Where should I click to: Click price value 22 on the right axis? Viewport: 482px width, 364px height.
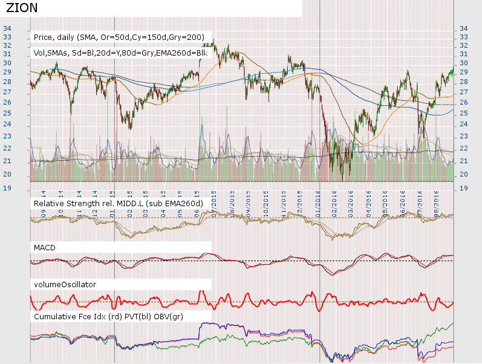pyautogui.click(x=464, y=149)
